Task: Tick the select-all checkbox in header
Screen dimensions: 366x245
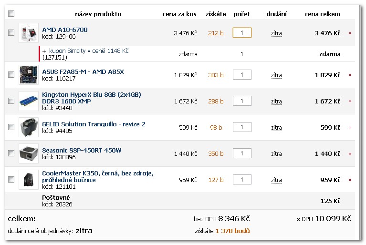Action: pos(11,14)
